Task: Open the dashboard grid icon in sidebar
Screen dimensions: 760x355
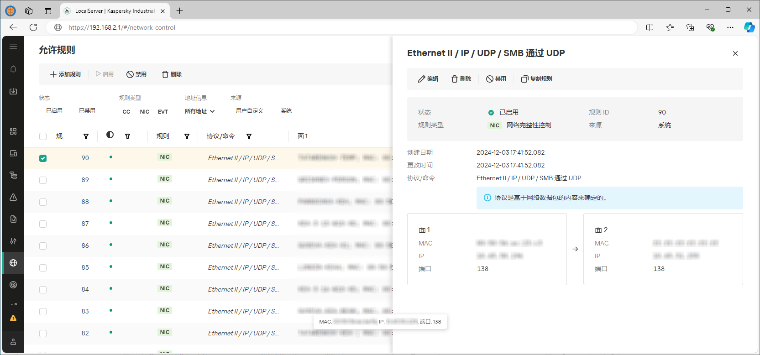Action: (x=13, y=131)
